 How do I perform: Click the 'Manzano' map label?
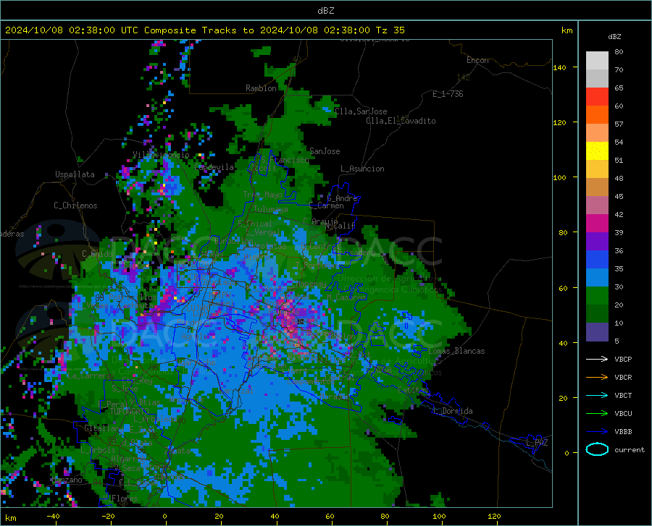point(67,480)
